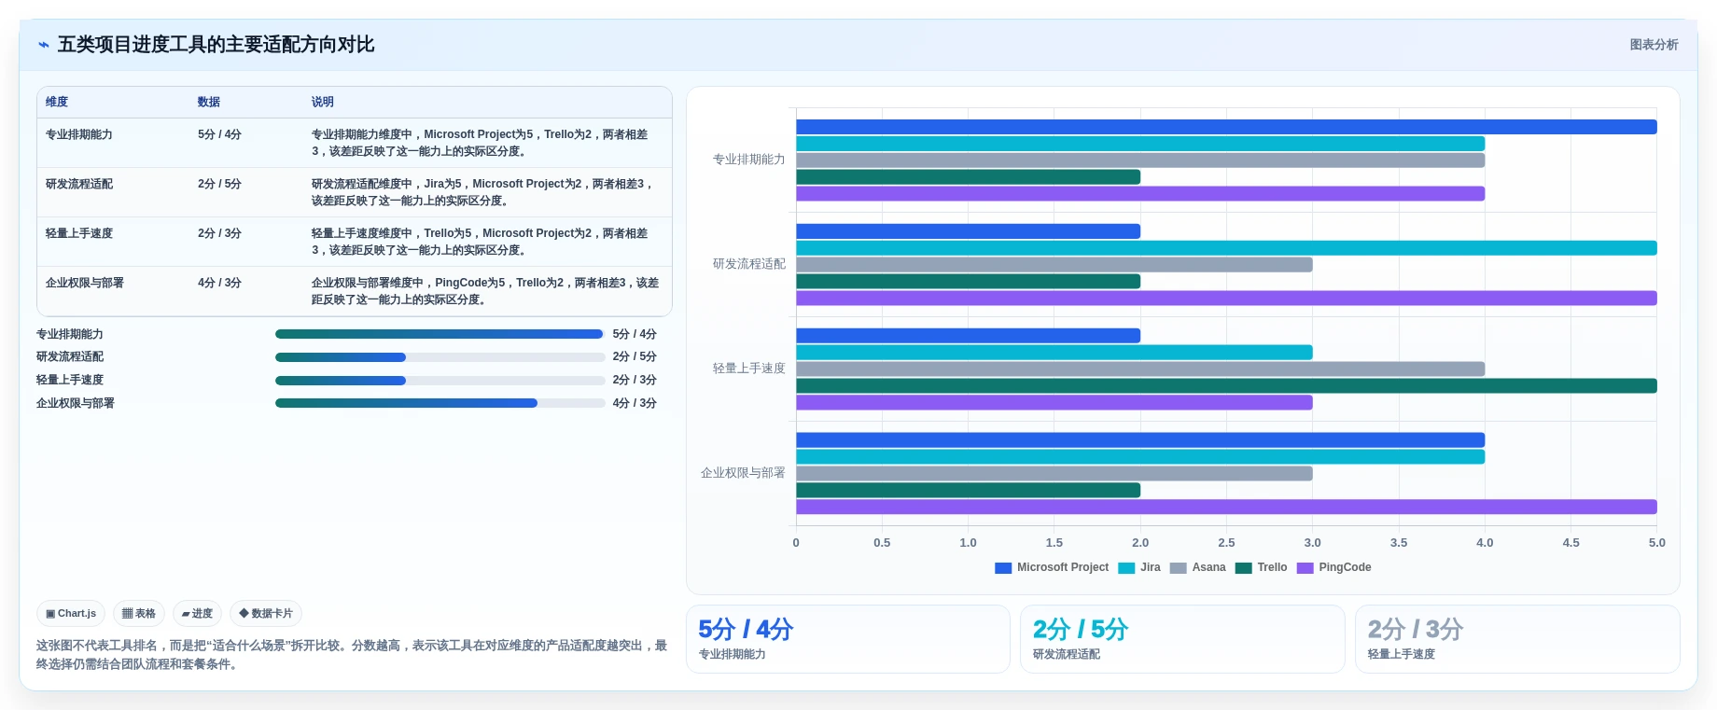Click the PingCode bar for 研发流程适配
Screen dimensions: 1717x710
coord(1226,299)
